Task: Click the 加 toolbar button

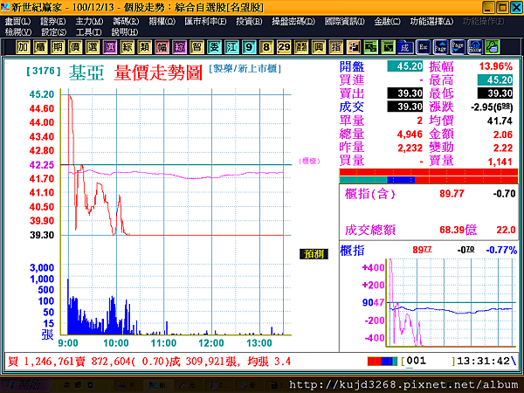Action: point(23,47)
